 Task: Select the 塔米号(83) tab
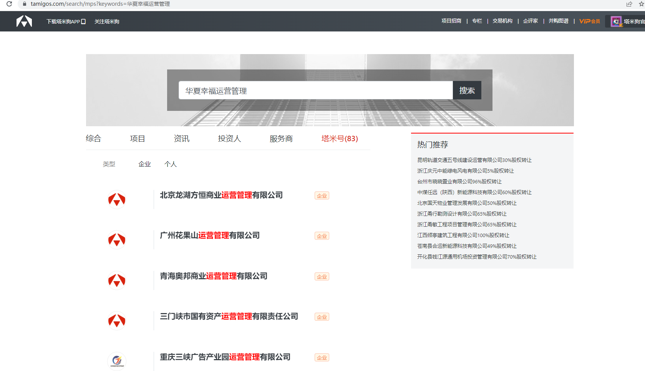tap(340, 139)
